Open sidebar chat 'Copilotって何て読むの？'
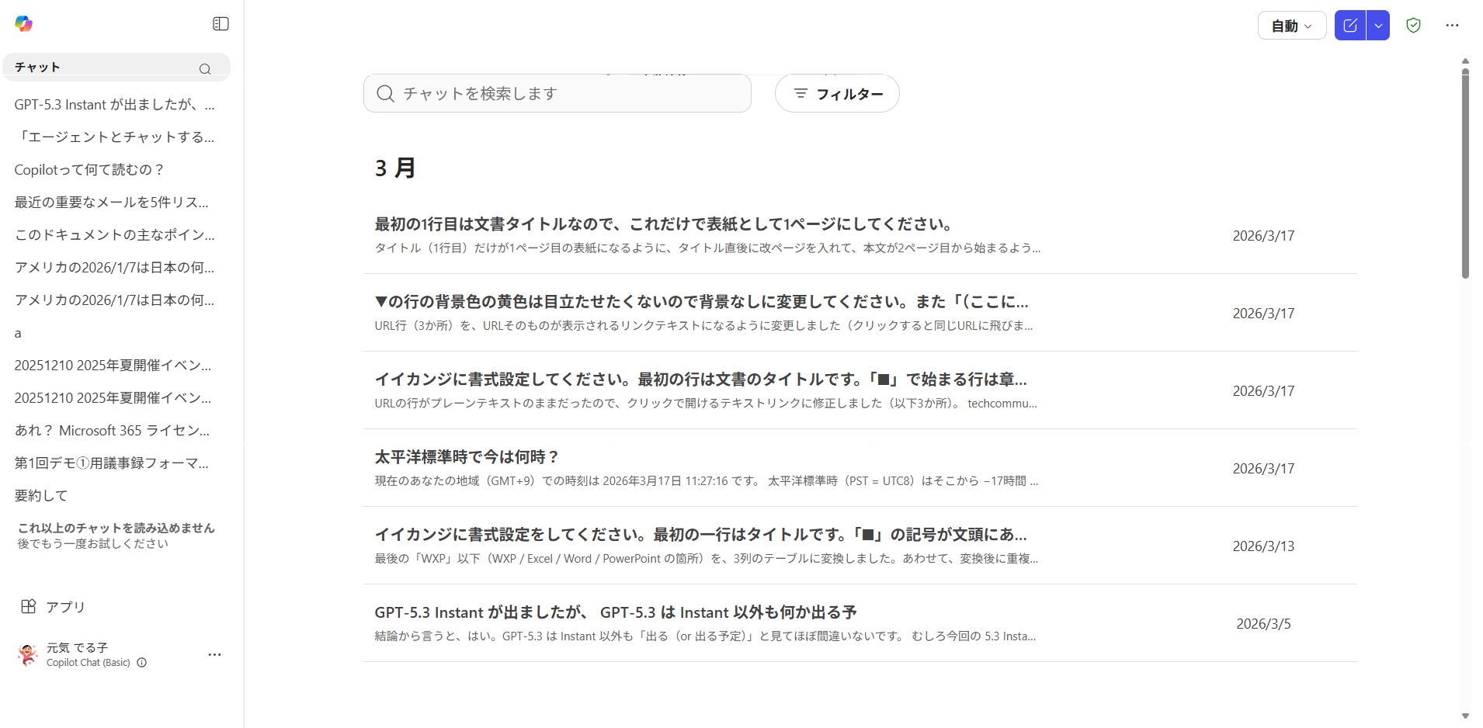This screenshot has width=1483, height=728. (89, 170)
